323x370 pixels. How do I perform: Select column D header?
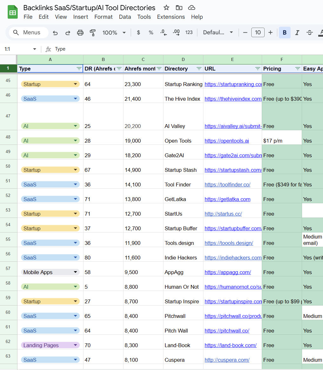[183, 59]
